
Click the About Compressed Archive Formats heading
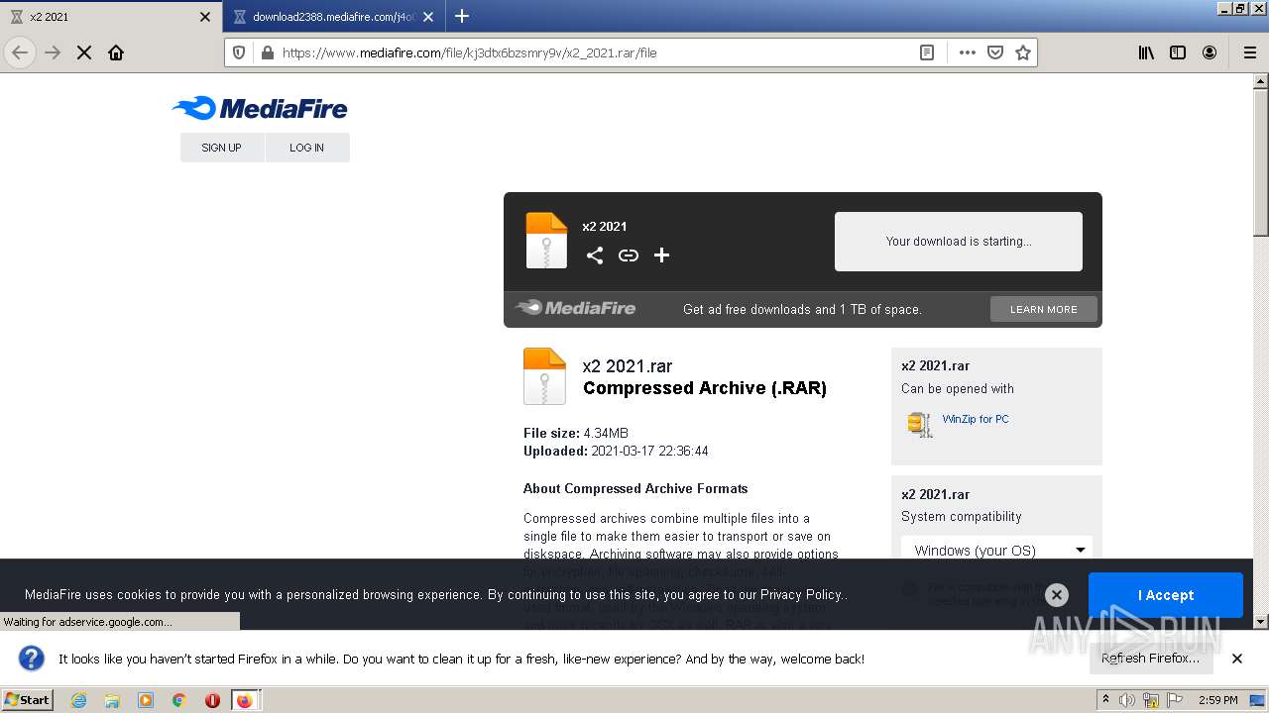(x=635, y=488)
